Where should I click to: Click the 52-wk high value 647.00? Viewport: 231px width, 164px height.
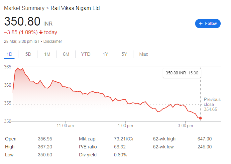[204, 139]
